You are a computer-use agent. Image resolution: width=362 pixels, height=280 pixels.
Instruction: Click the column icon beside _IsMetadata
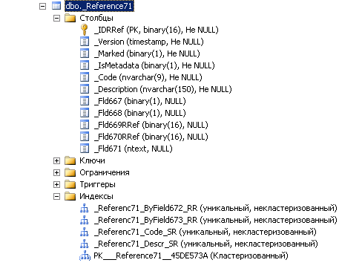click(x=85, y=65)
